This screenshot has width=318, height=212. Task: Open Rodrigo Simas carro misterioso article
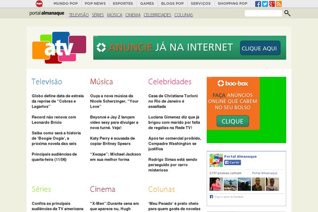tap(173, 165)
